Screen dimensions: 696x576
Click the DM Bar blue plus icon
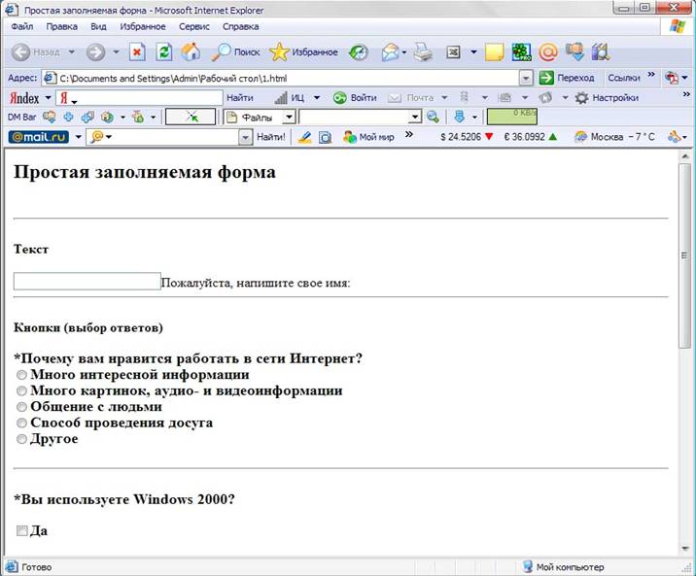[x=68, y=118]
